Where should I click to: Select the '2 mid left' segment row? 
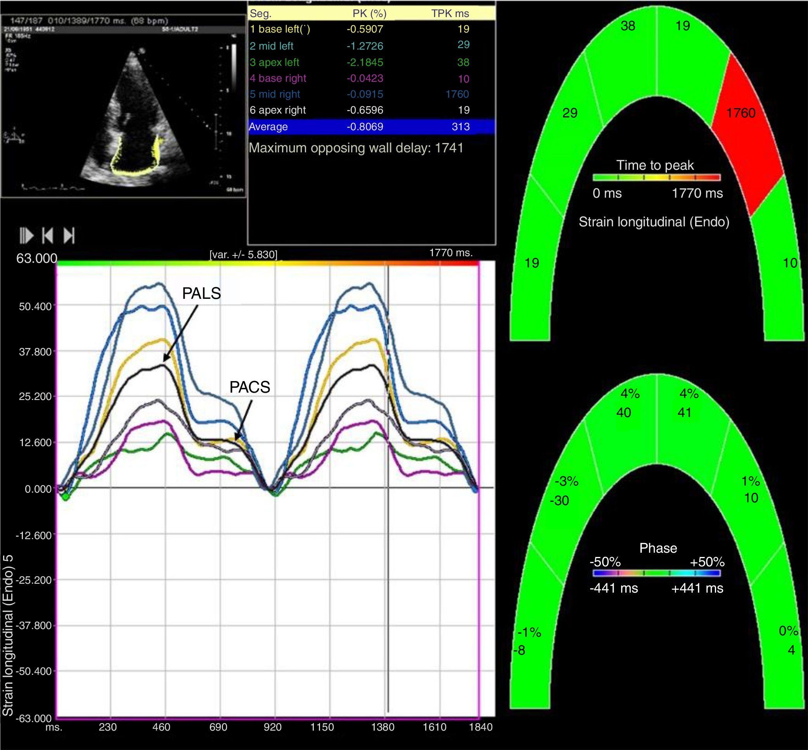pyautogui.click(x=272, y=46)
